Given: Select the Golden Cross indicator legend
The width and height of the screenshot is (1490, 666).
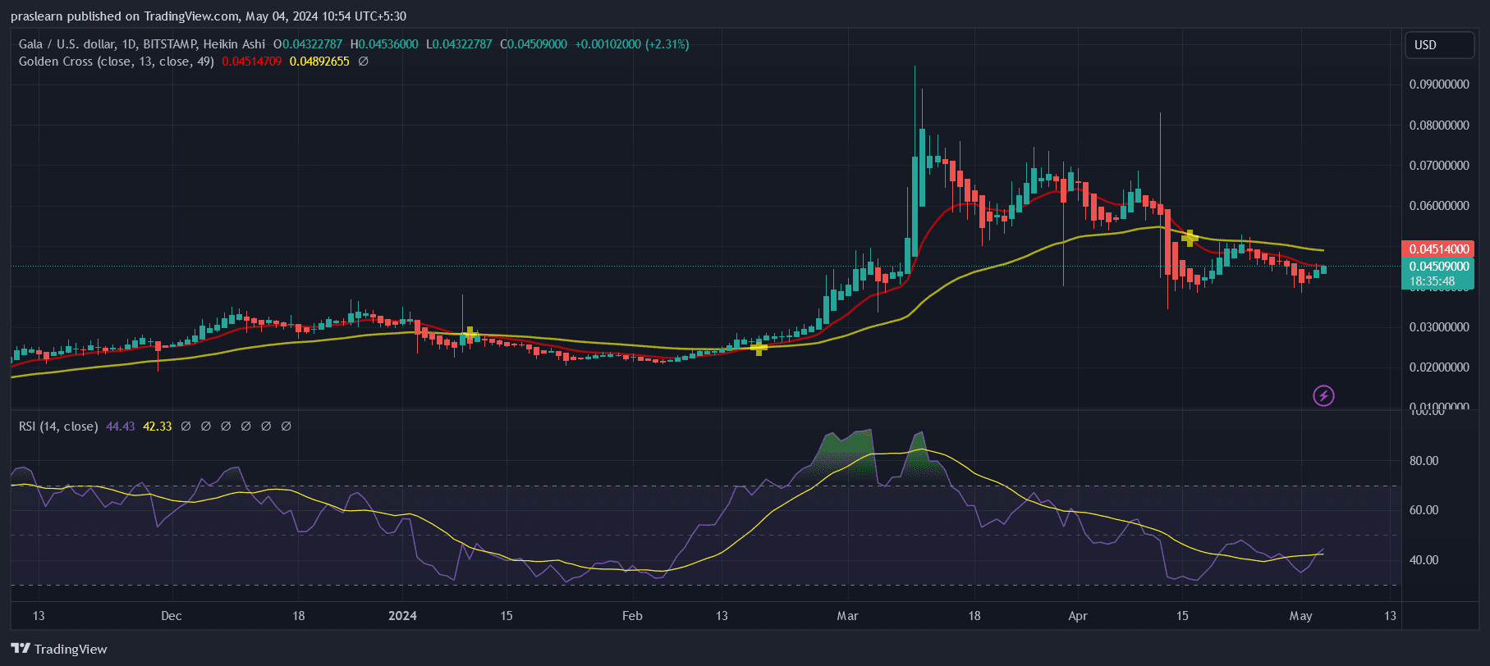Looking at the screenshot, I should (x=117, y=62).
